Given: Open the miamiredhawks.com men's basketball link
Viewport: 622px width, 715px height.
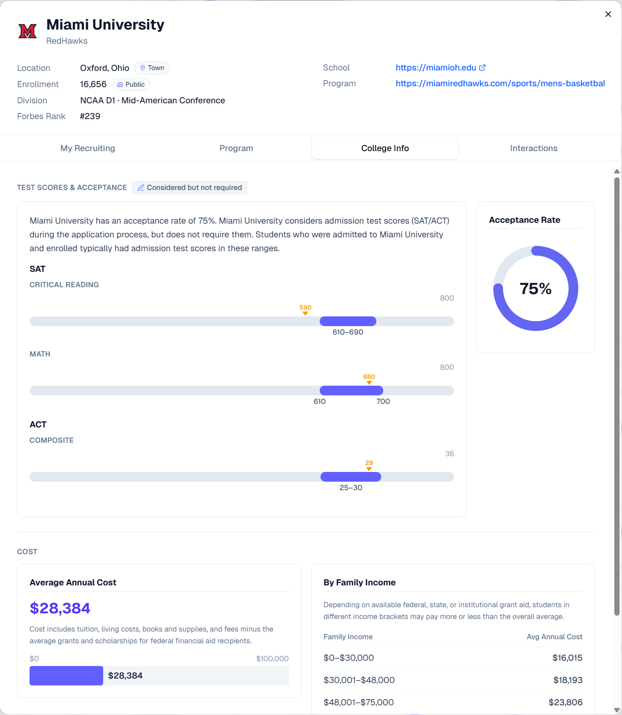Looking at the screenshot, I should (500, 83).
